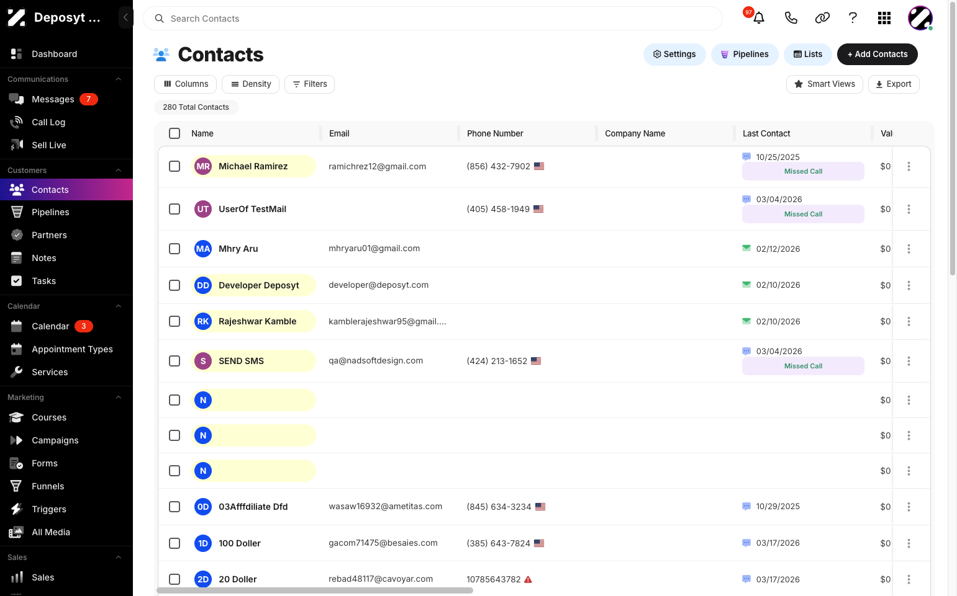Open the link icon in header
Screen dimensions: 957x596
(822, 18)
